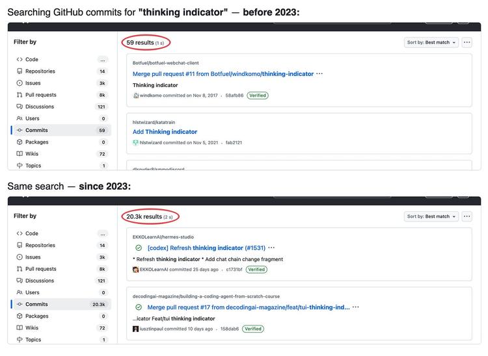Open commit hash c1731bf
This screenshot has width=488, height=356.
click(234, 270)
